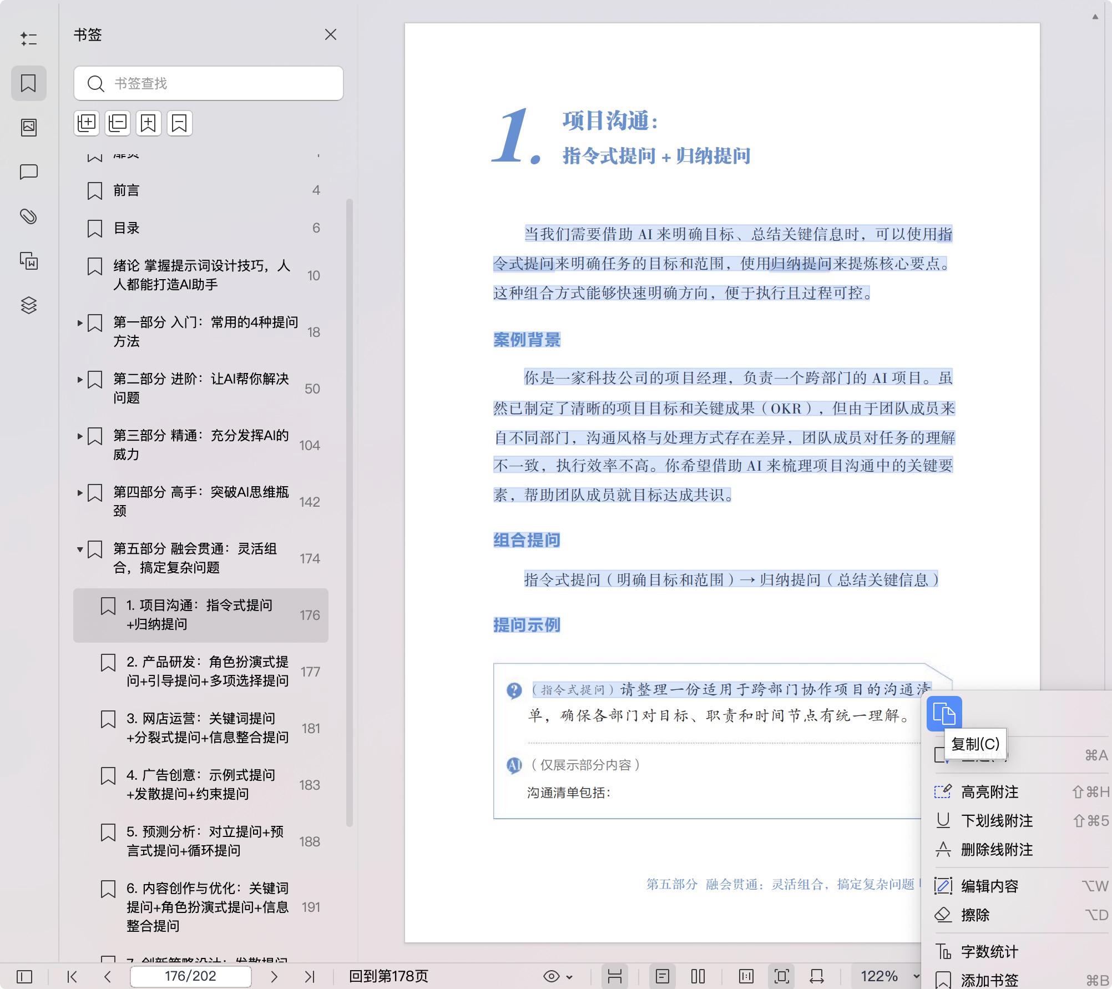Click the collapse all bookmarks icon
Viewport: 1112px width, 989px height.
click(x=118, y=123)
